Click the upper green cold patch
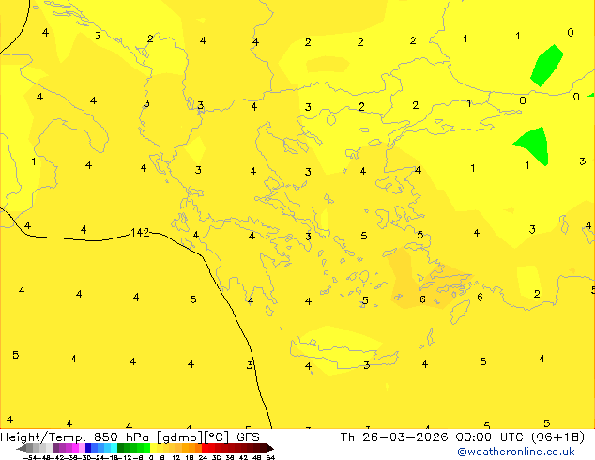 [x=546, y=64]
